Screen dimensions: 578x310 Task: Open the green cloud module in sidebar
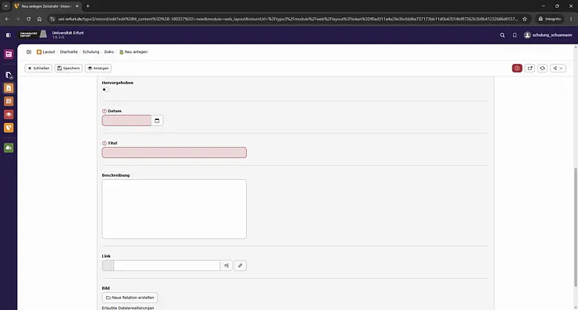coord(9,148)
